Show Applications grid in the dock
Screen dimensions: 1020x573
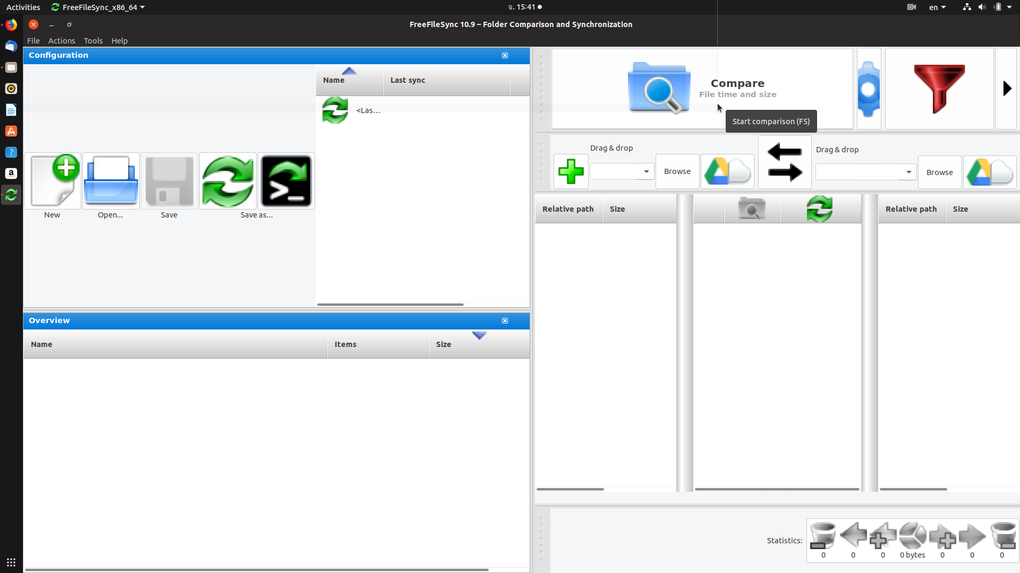tap(11, 562)
